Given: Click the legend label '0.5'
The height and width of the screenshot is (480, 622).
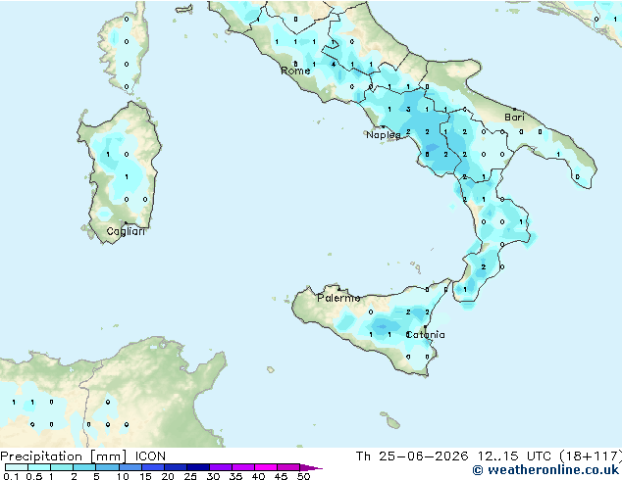Looking at the screenshot, I should (33, 476).
